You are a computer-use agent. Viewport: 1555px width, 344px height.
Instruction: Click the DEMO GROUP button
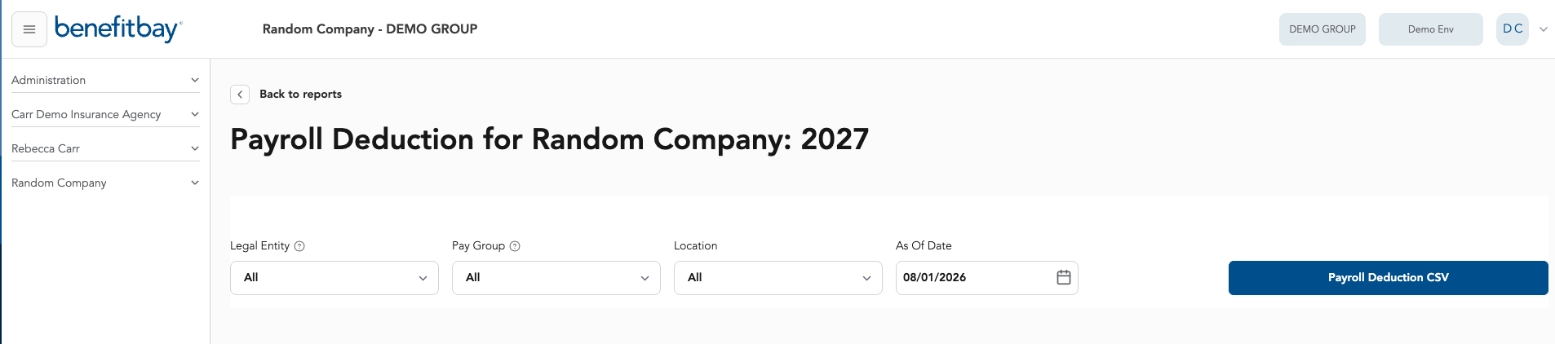(x=1322, y=29)
